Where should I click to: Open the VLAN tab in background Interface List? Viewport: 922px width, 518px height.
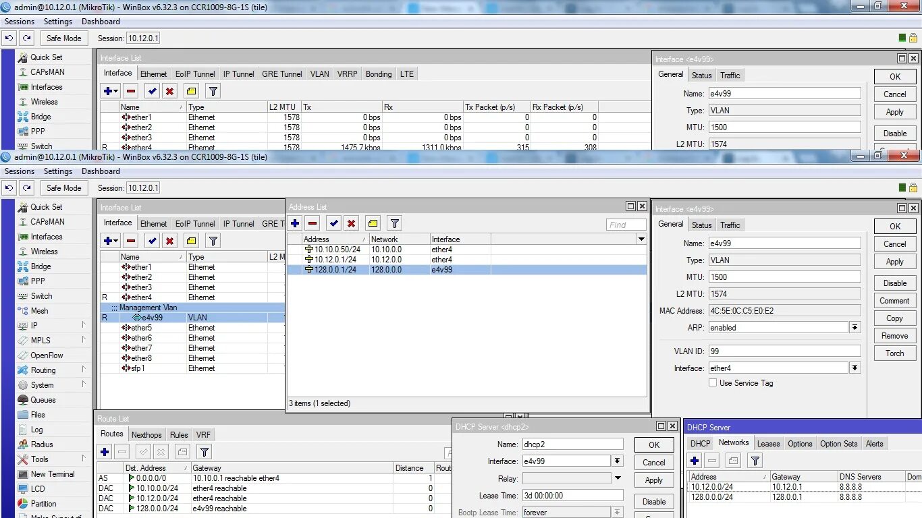tap(320, 74)
